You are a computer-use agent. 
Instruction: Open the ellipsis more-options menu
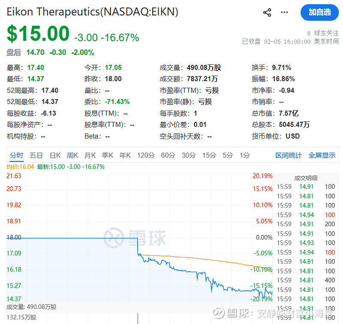tap(284, 12)
